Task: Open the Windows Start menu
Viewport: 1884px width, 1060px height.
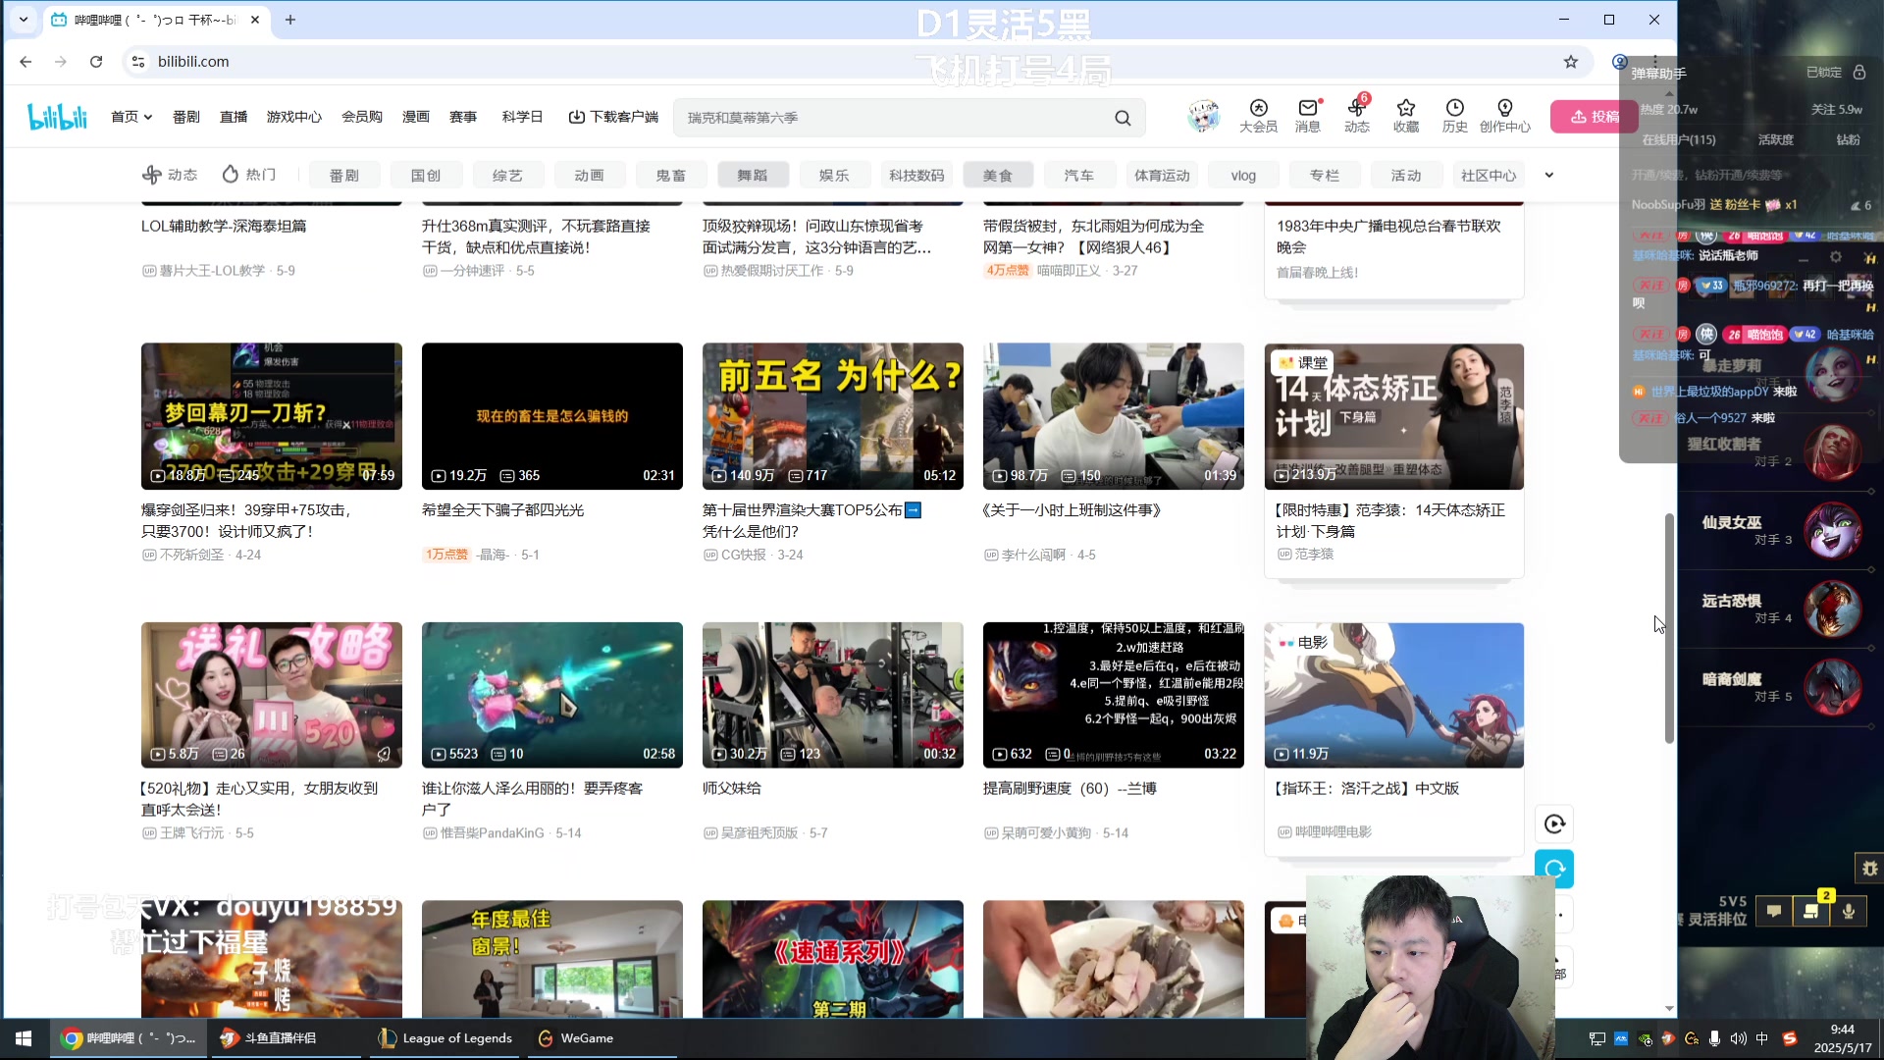Action: [24, 1038]
